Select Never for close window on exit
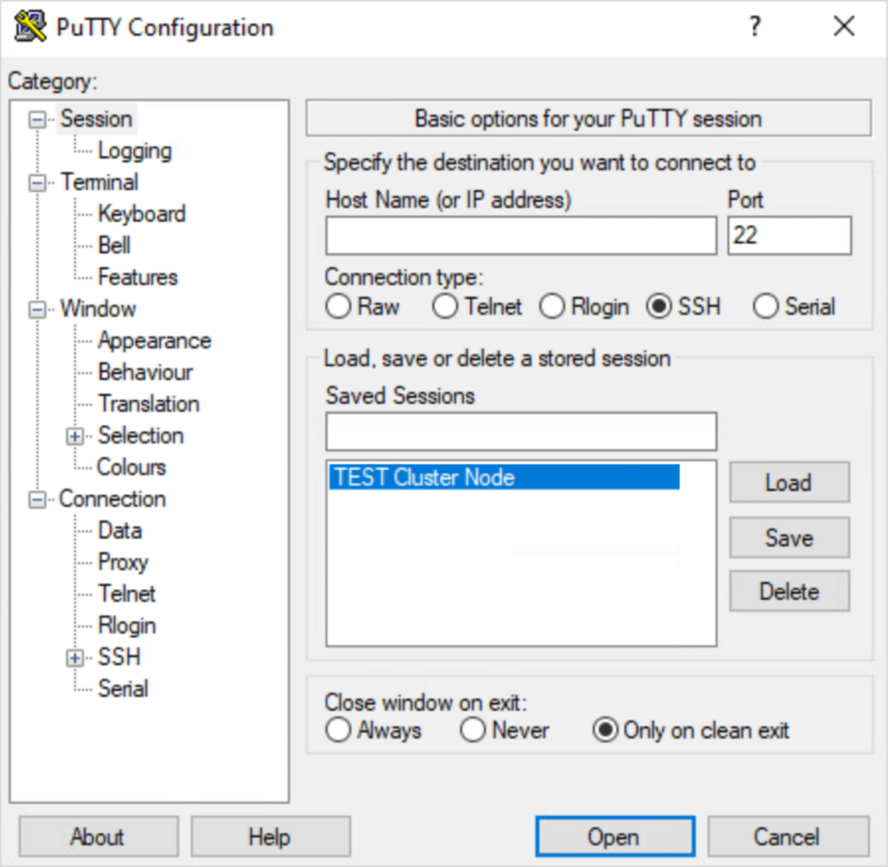The image size is (888, 867). point(473,731)
